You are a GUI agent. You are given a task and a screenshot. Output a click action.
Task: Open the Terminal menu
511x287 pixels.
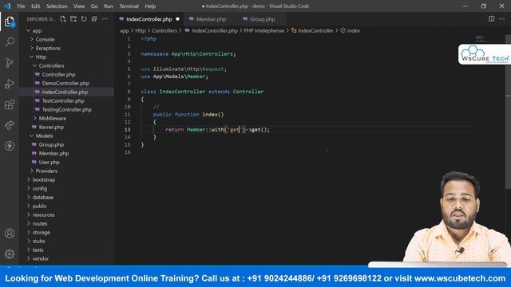pos(129,6)
